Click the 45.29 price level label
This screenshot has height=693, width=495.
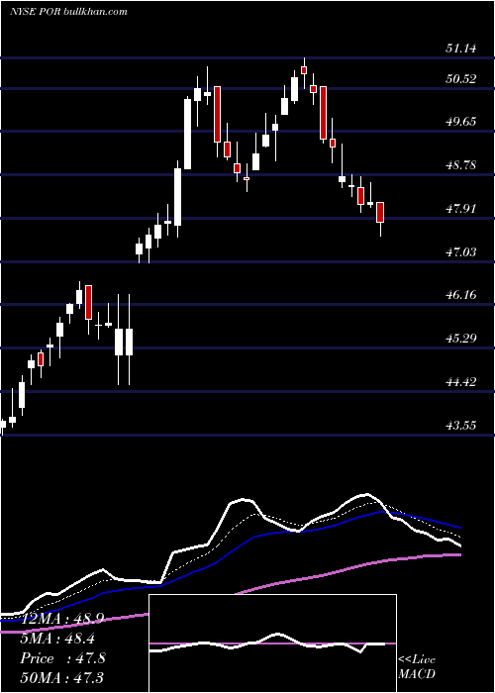(x=461, y=339)
